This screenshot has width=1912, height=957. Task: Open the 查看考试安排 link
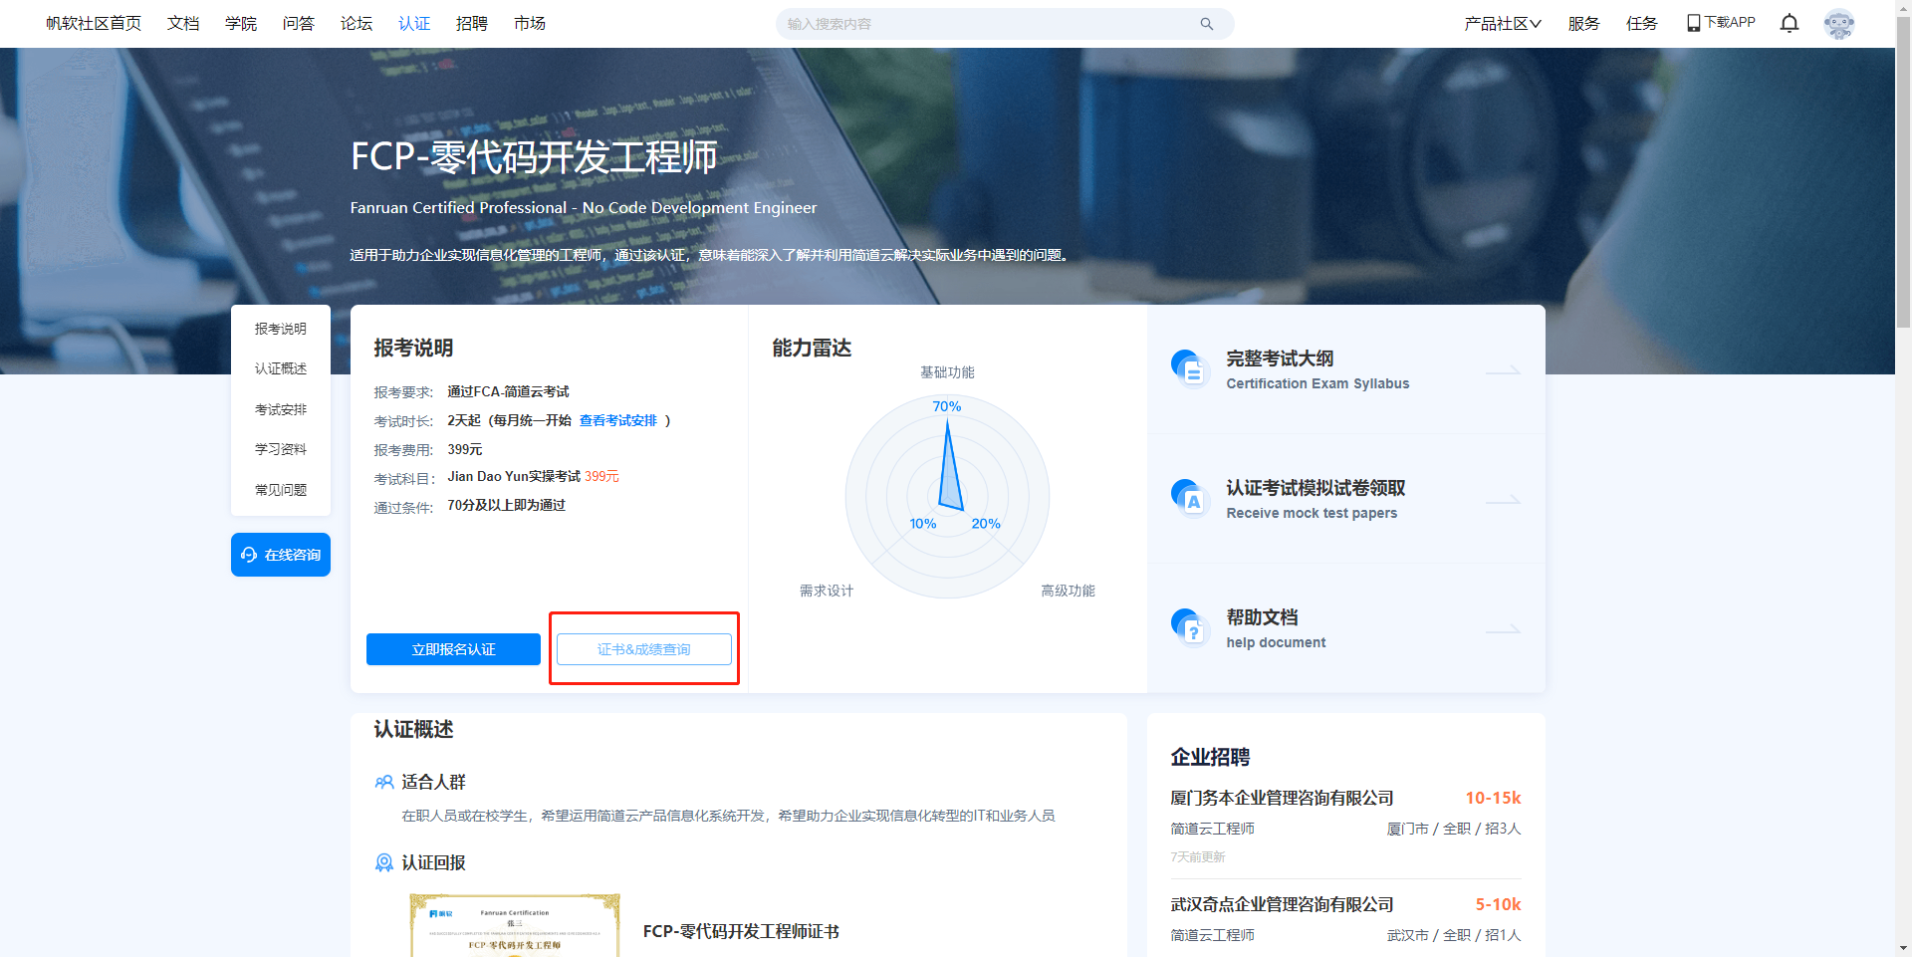tap(618, 420)
